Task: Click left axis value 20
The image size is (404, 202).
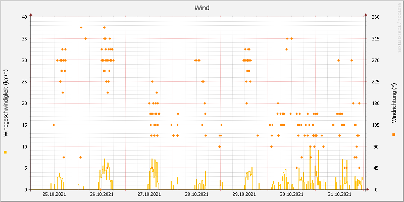Action: click(24, 104)
